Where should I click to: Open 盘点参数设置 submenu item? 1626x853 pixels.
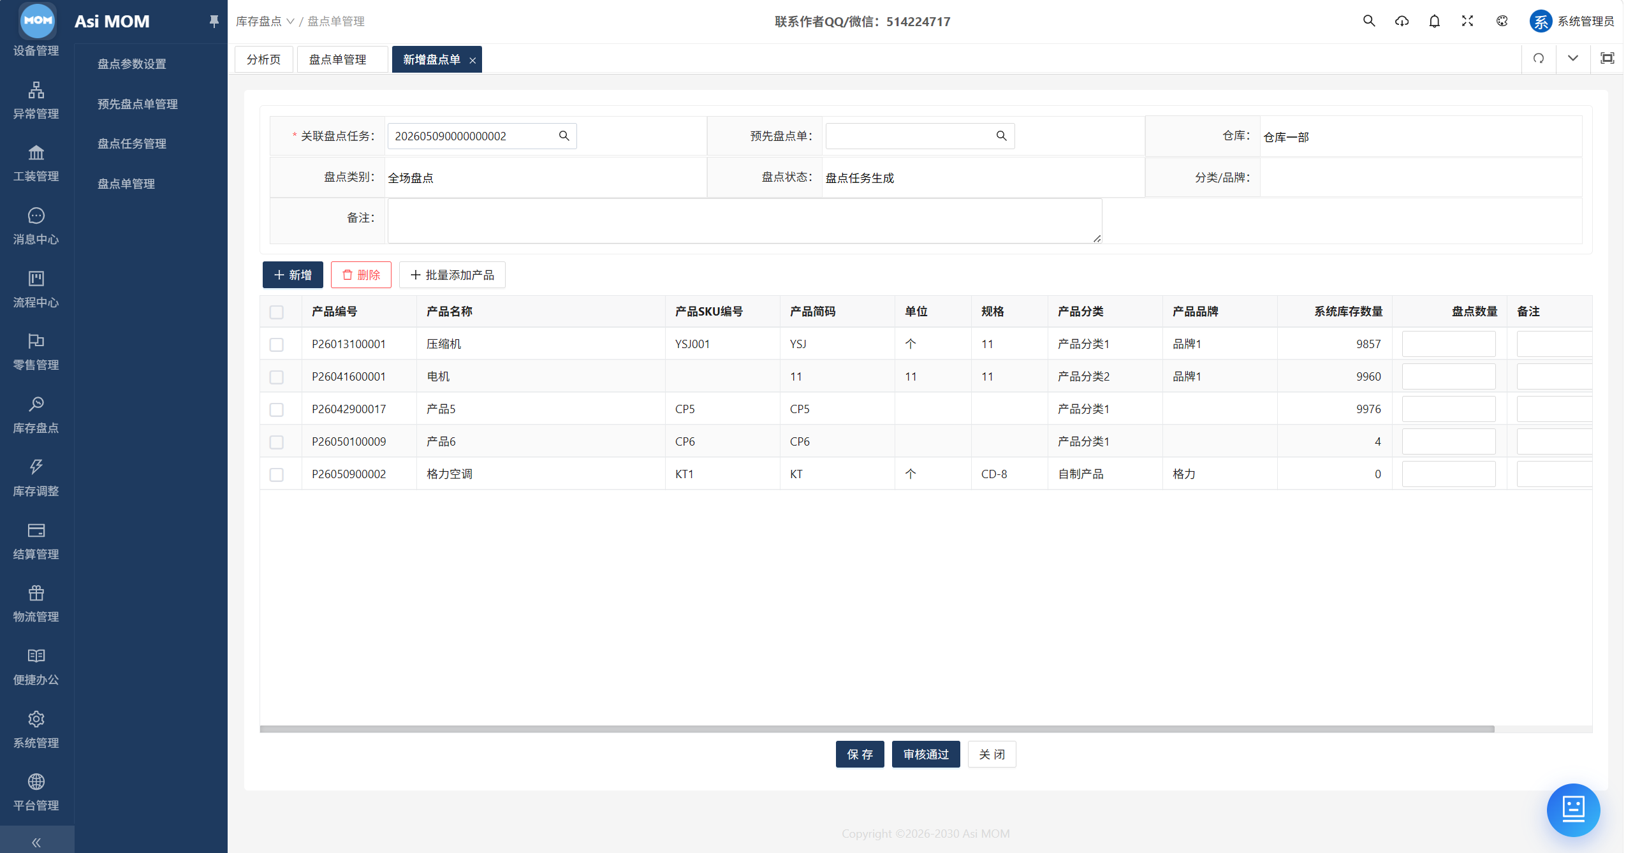pyautogui.click(x=132, y=64)
